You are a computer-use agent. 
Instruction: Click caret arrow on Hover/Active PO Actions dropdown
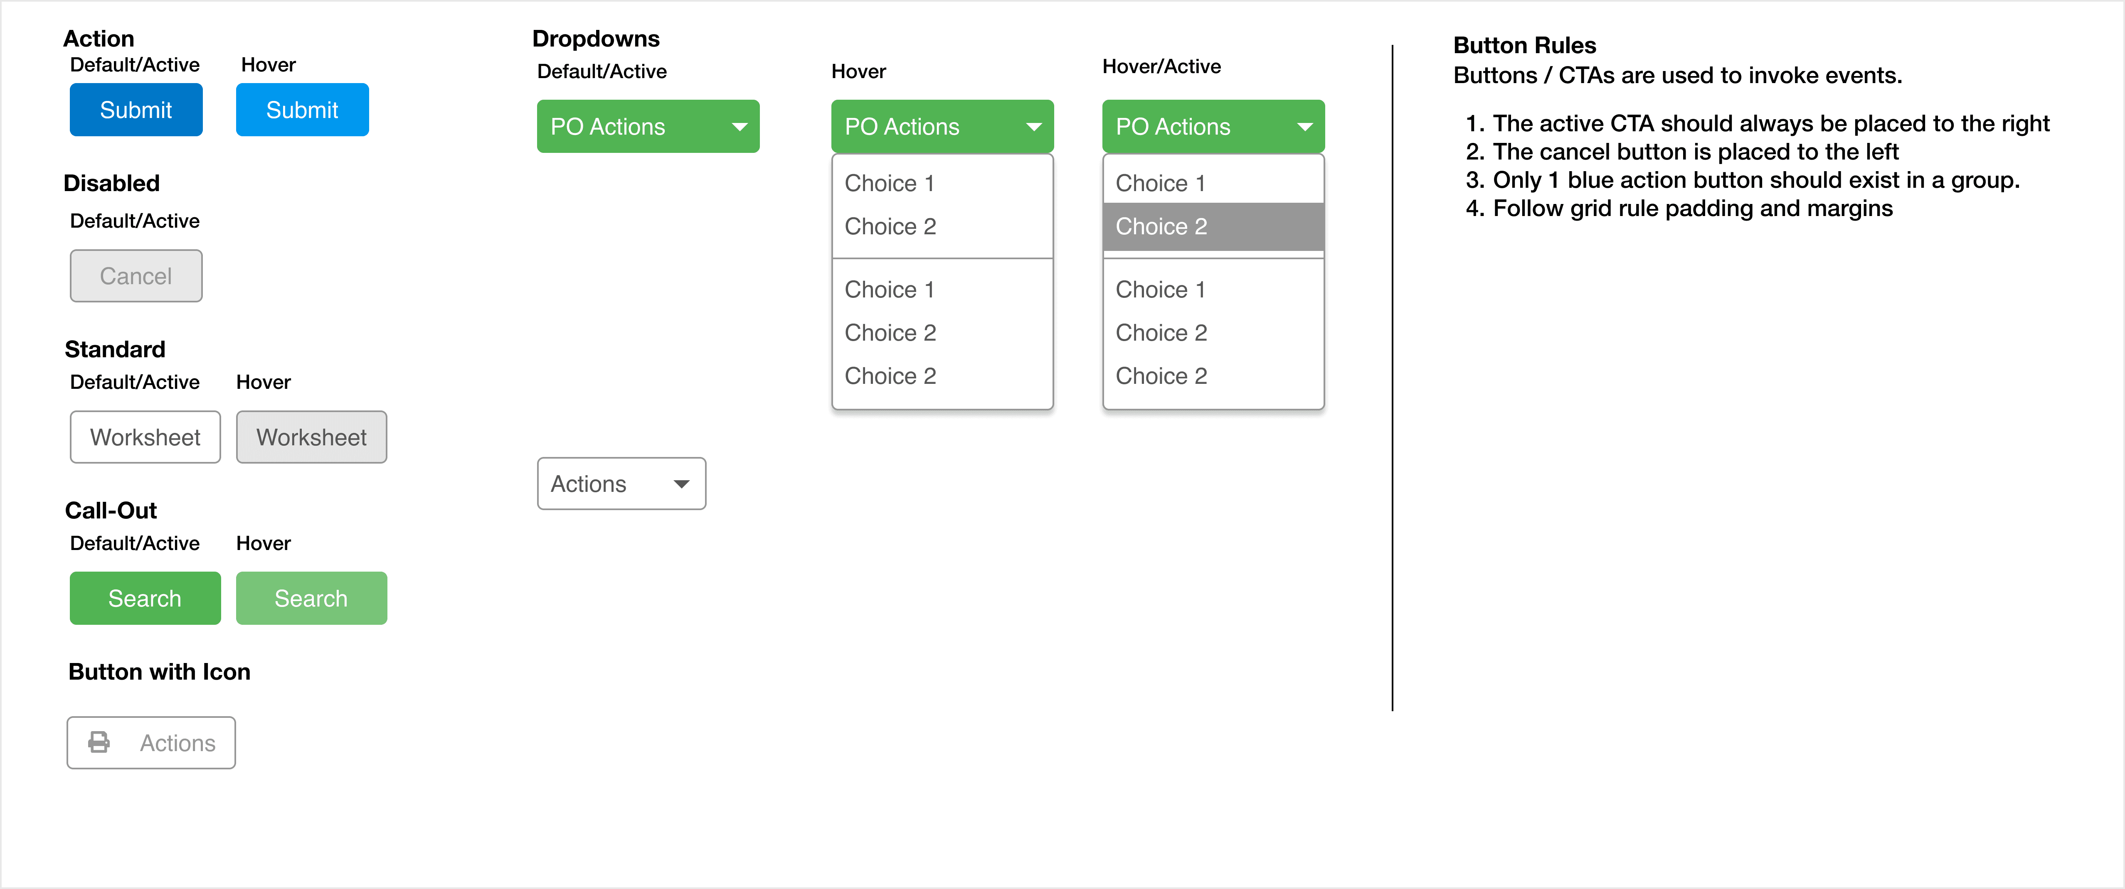click(x=1304, y=127)
